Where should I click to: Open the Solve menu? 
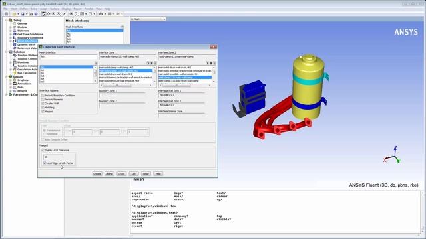tap(34, 9)
